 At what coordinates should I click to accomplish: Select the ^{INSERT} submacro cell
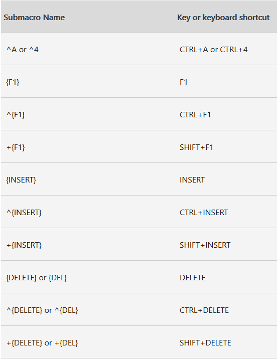24,213
